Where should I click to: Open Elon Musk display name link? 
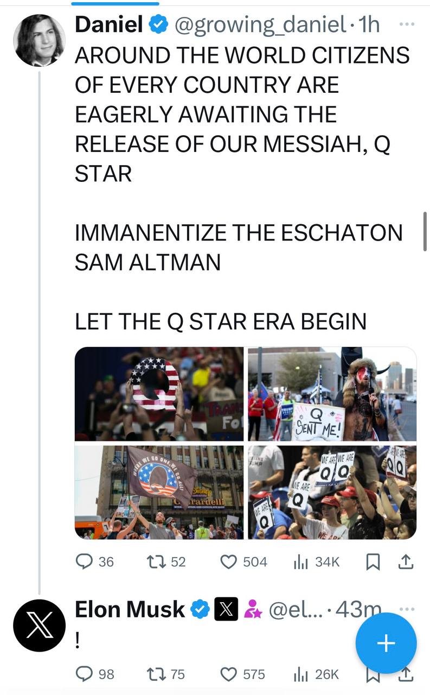(130, 609)
